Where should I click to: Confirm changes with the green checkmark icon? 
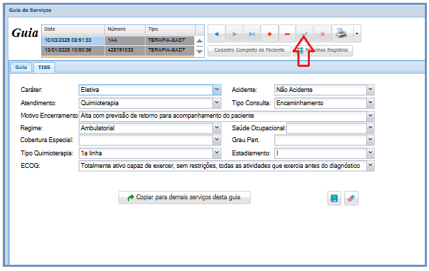[x=304, y=34]
